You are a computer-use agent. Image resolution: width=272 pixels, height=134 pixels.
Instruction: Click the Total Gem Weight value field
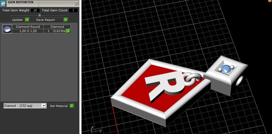35,10
